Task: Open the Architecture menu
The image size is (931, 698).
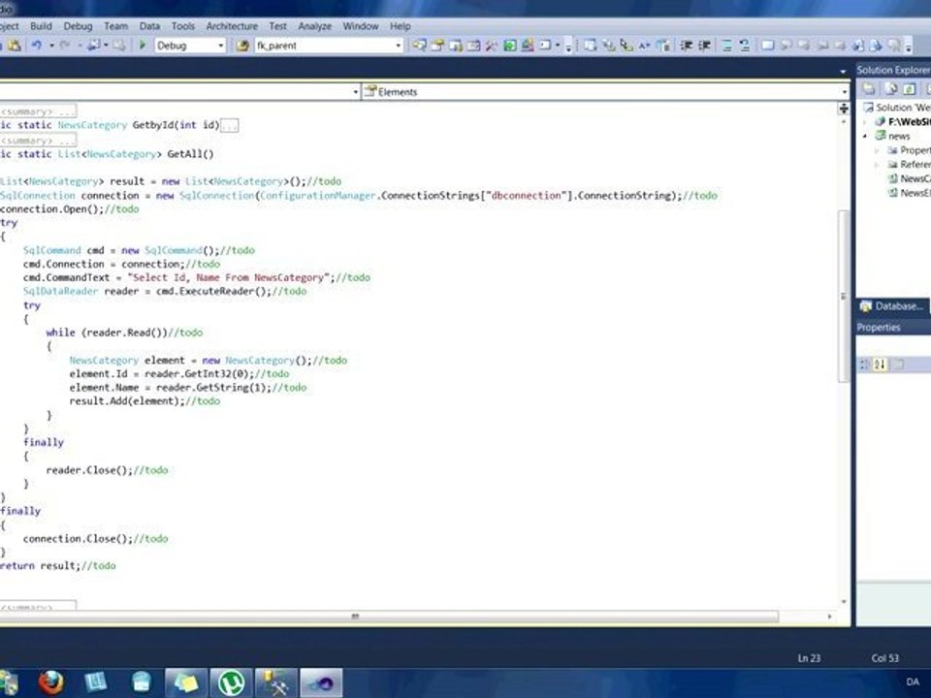Action: click(232, 26)
